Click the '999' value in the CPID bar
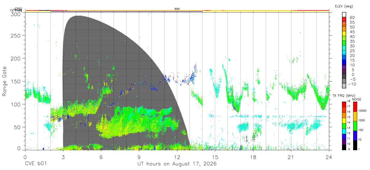370x170 pixels. click(x=177, y=9)
